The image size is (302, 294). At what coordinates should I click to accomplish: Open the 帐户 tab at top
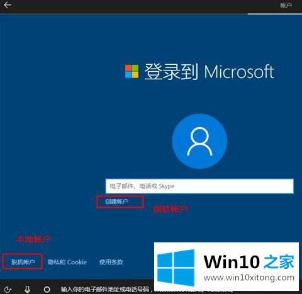(286, 6)
